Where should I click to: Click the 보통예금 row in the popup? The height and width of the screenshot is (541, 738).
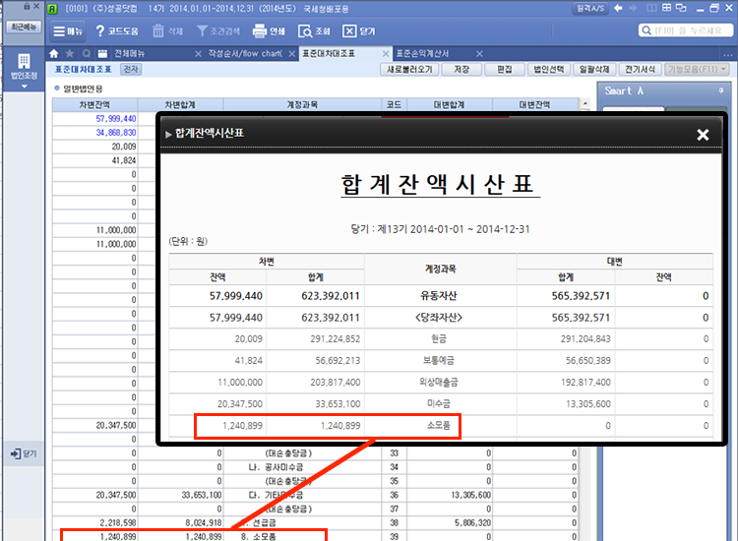tap(441, 361)
